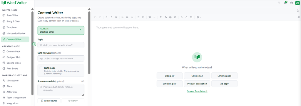This screenshot has width=301, height=106.
Task: Click the SEO Keyword input field
Action: (x=61, y=58)
